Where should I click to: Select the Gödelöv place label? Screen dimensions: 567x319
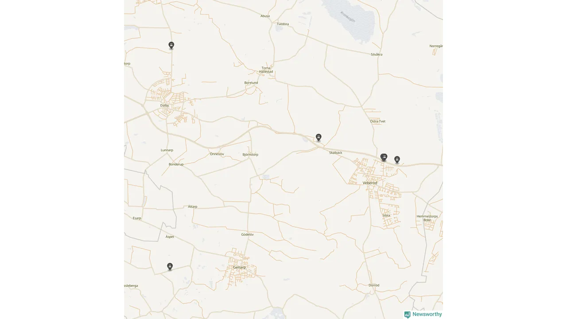pos(247,234)
